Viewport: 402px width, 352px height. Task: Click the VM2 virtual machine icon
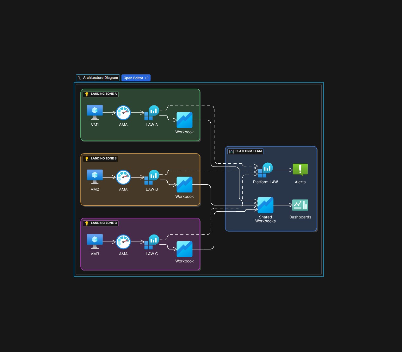click(95, 176)
